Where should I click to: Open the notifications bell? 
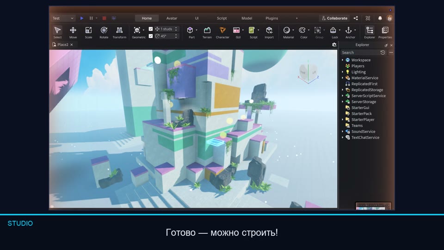tap(380, 18)
